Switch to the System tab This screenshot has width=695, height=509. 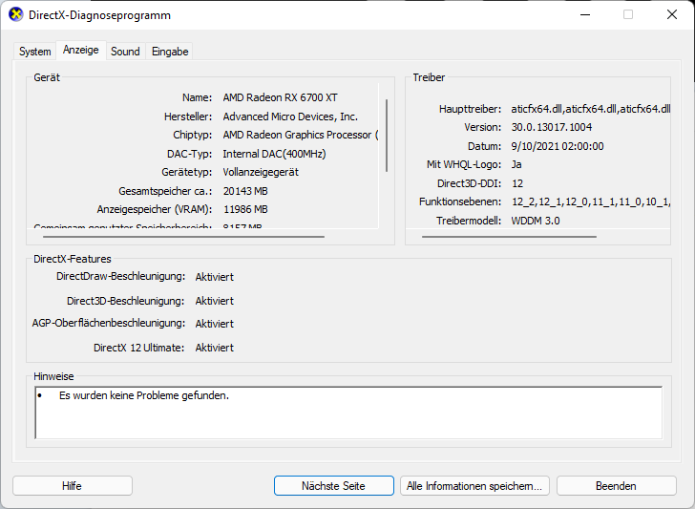pos(34,52)
